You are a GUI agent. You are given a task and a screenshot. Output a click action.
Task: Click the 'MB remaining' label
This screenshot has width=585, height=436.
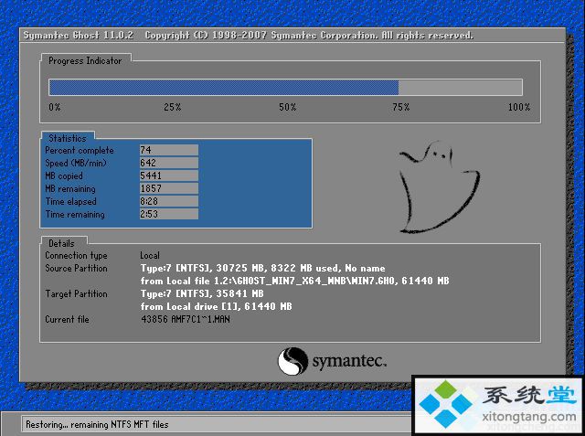pyautogui.click(x=70, y=188)
